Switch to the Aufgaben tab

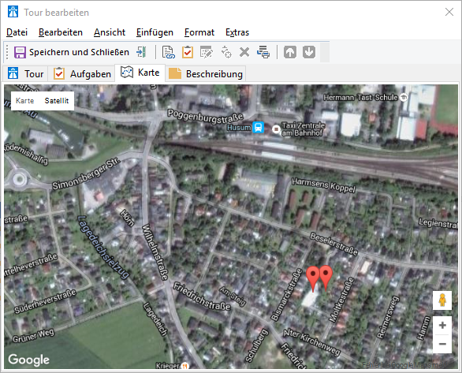[x=82, y=73]
